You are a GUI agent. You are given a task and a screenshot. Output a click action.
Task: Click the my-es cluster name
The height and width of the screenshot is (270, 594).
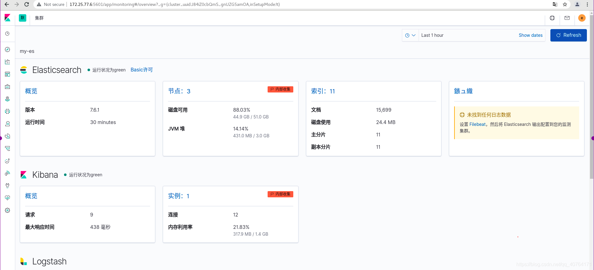pos(27,51)
